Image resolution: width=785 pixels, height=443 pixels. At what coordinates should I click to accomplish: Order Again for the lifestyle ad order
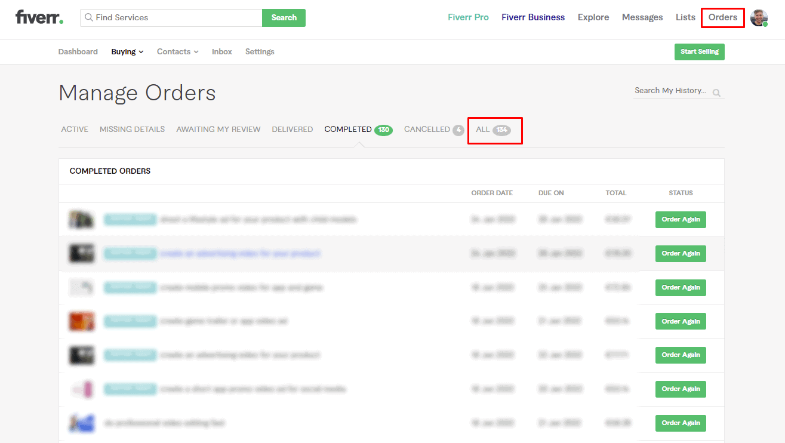[681, 220]
